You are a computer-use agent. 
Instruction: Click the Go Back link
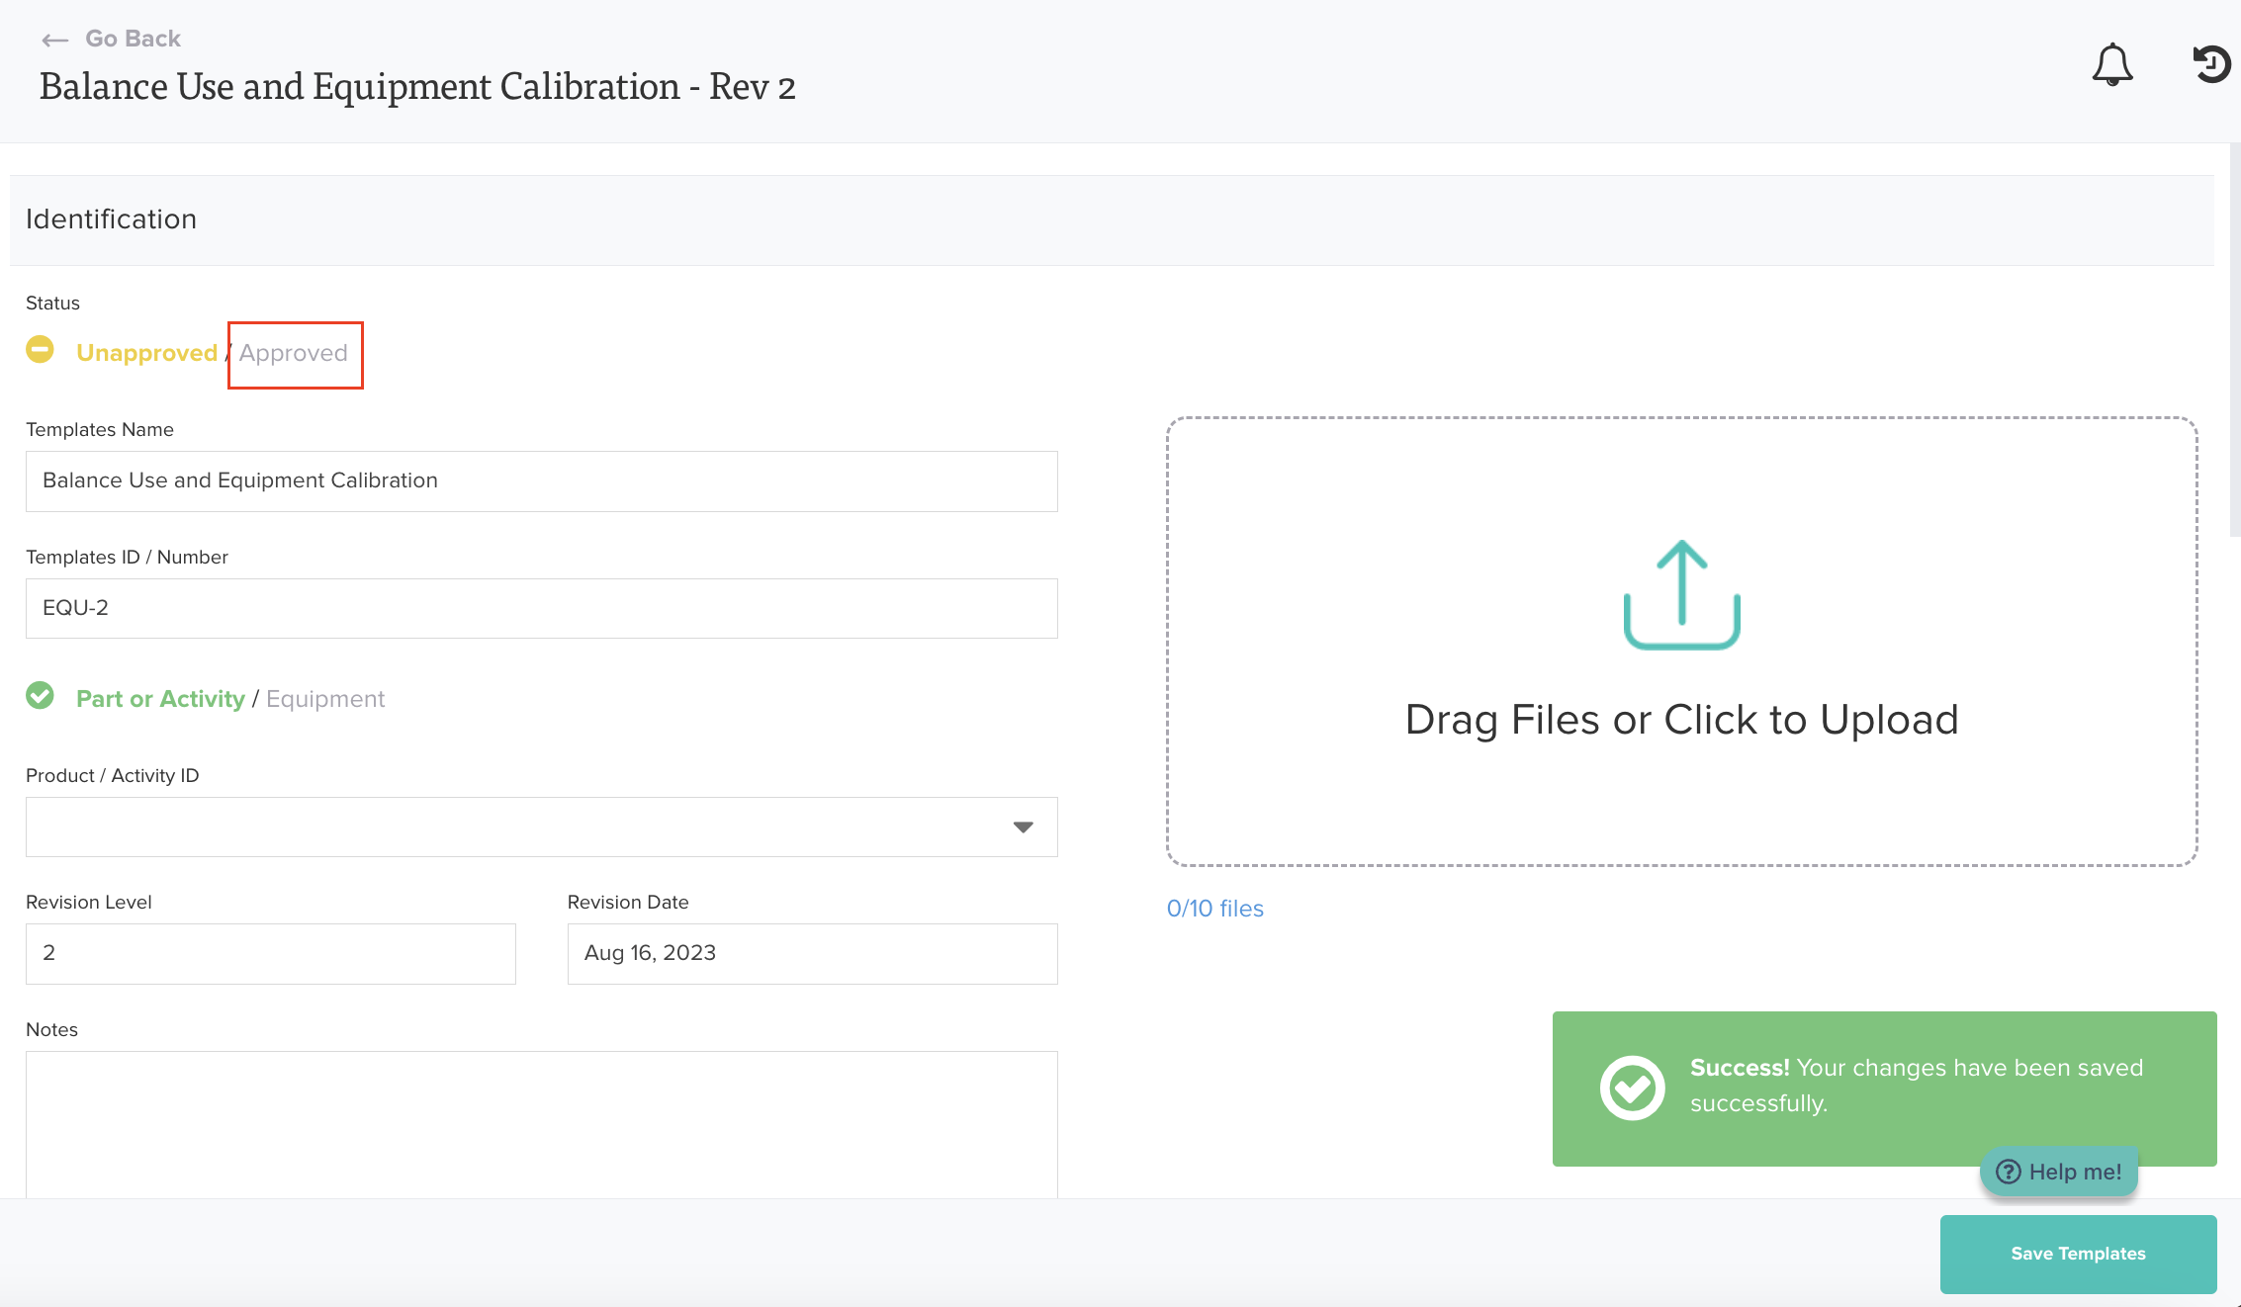coord(133,39)
